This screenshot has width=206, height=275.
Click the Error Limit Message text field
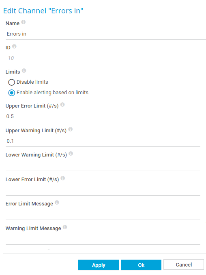click(103, 214)
